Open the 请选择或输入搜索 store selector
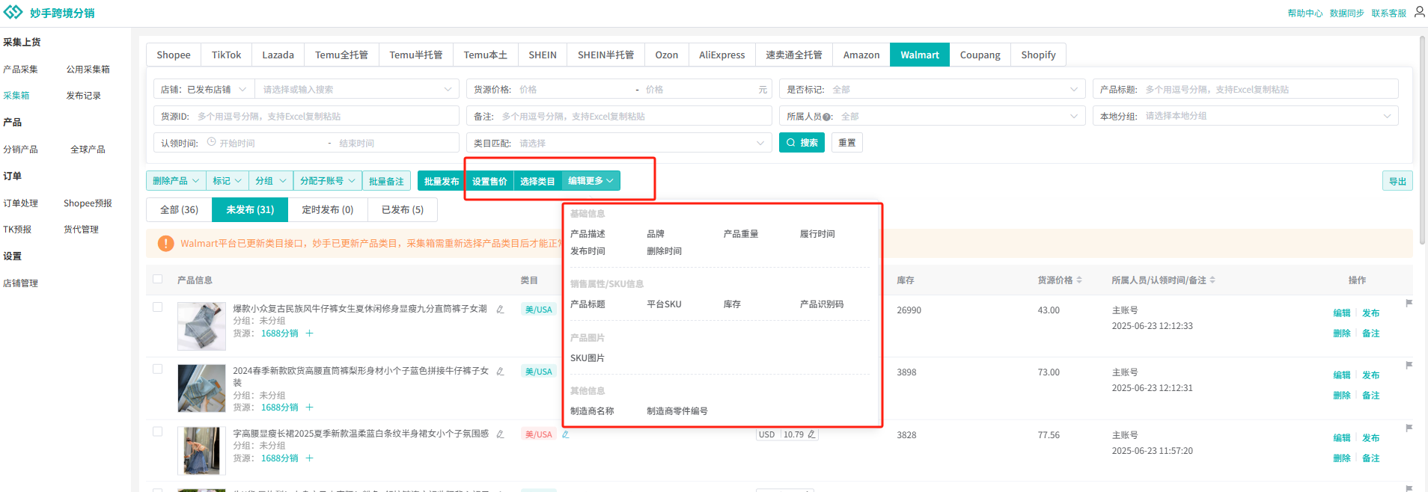The height and width of the screenshot is (492, 1428). pyautogui.click(x=357, y=89)
